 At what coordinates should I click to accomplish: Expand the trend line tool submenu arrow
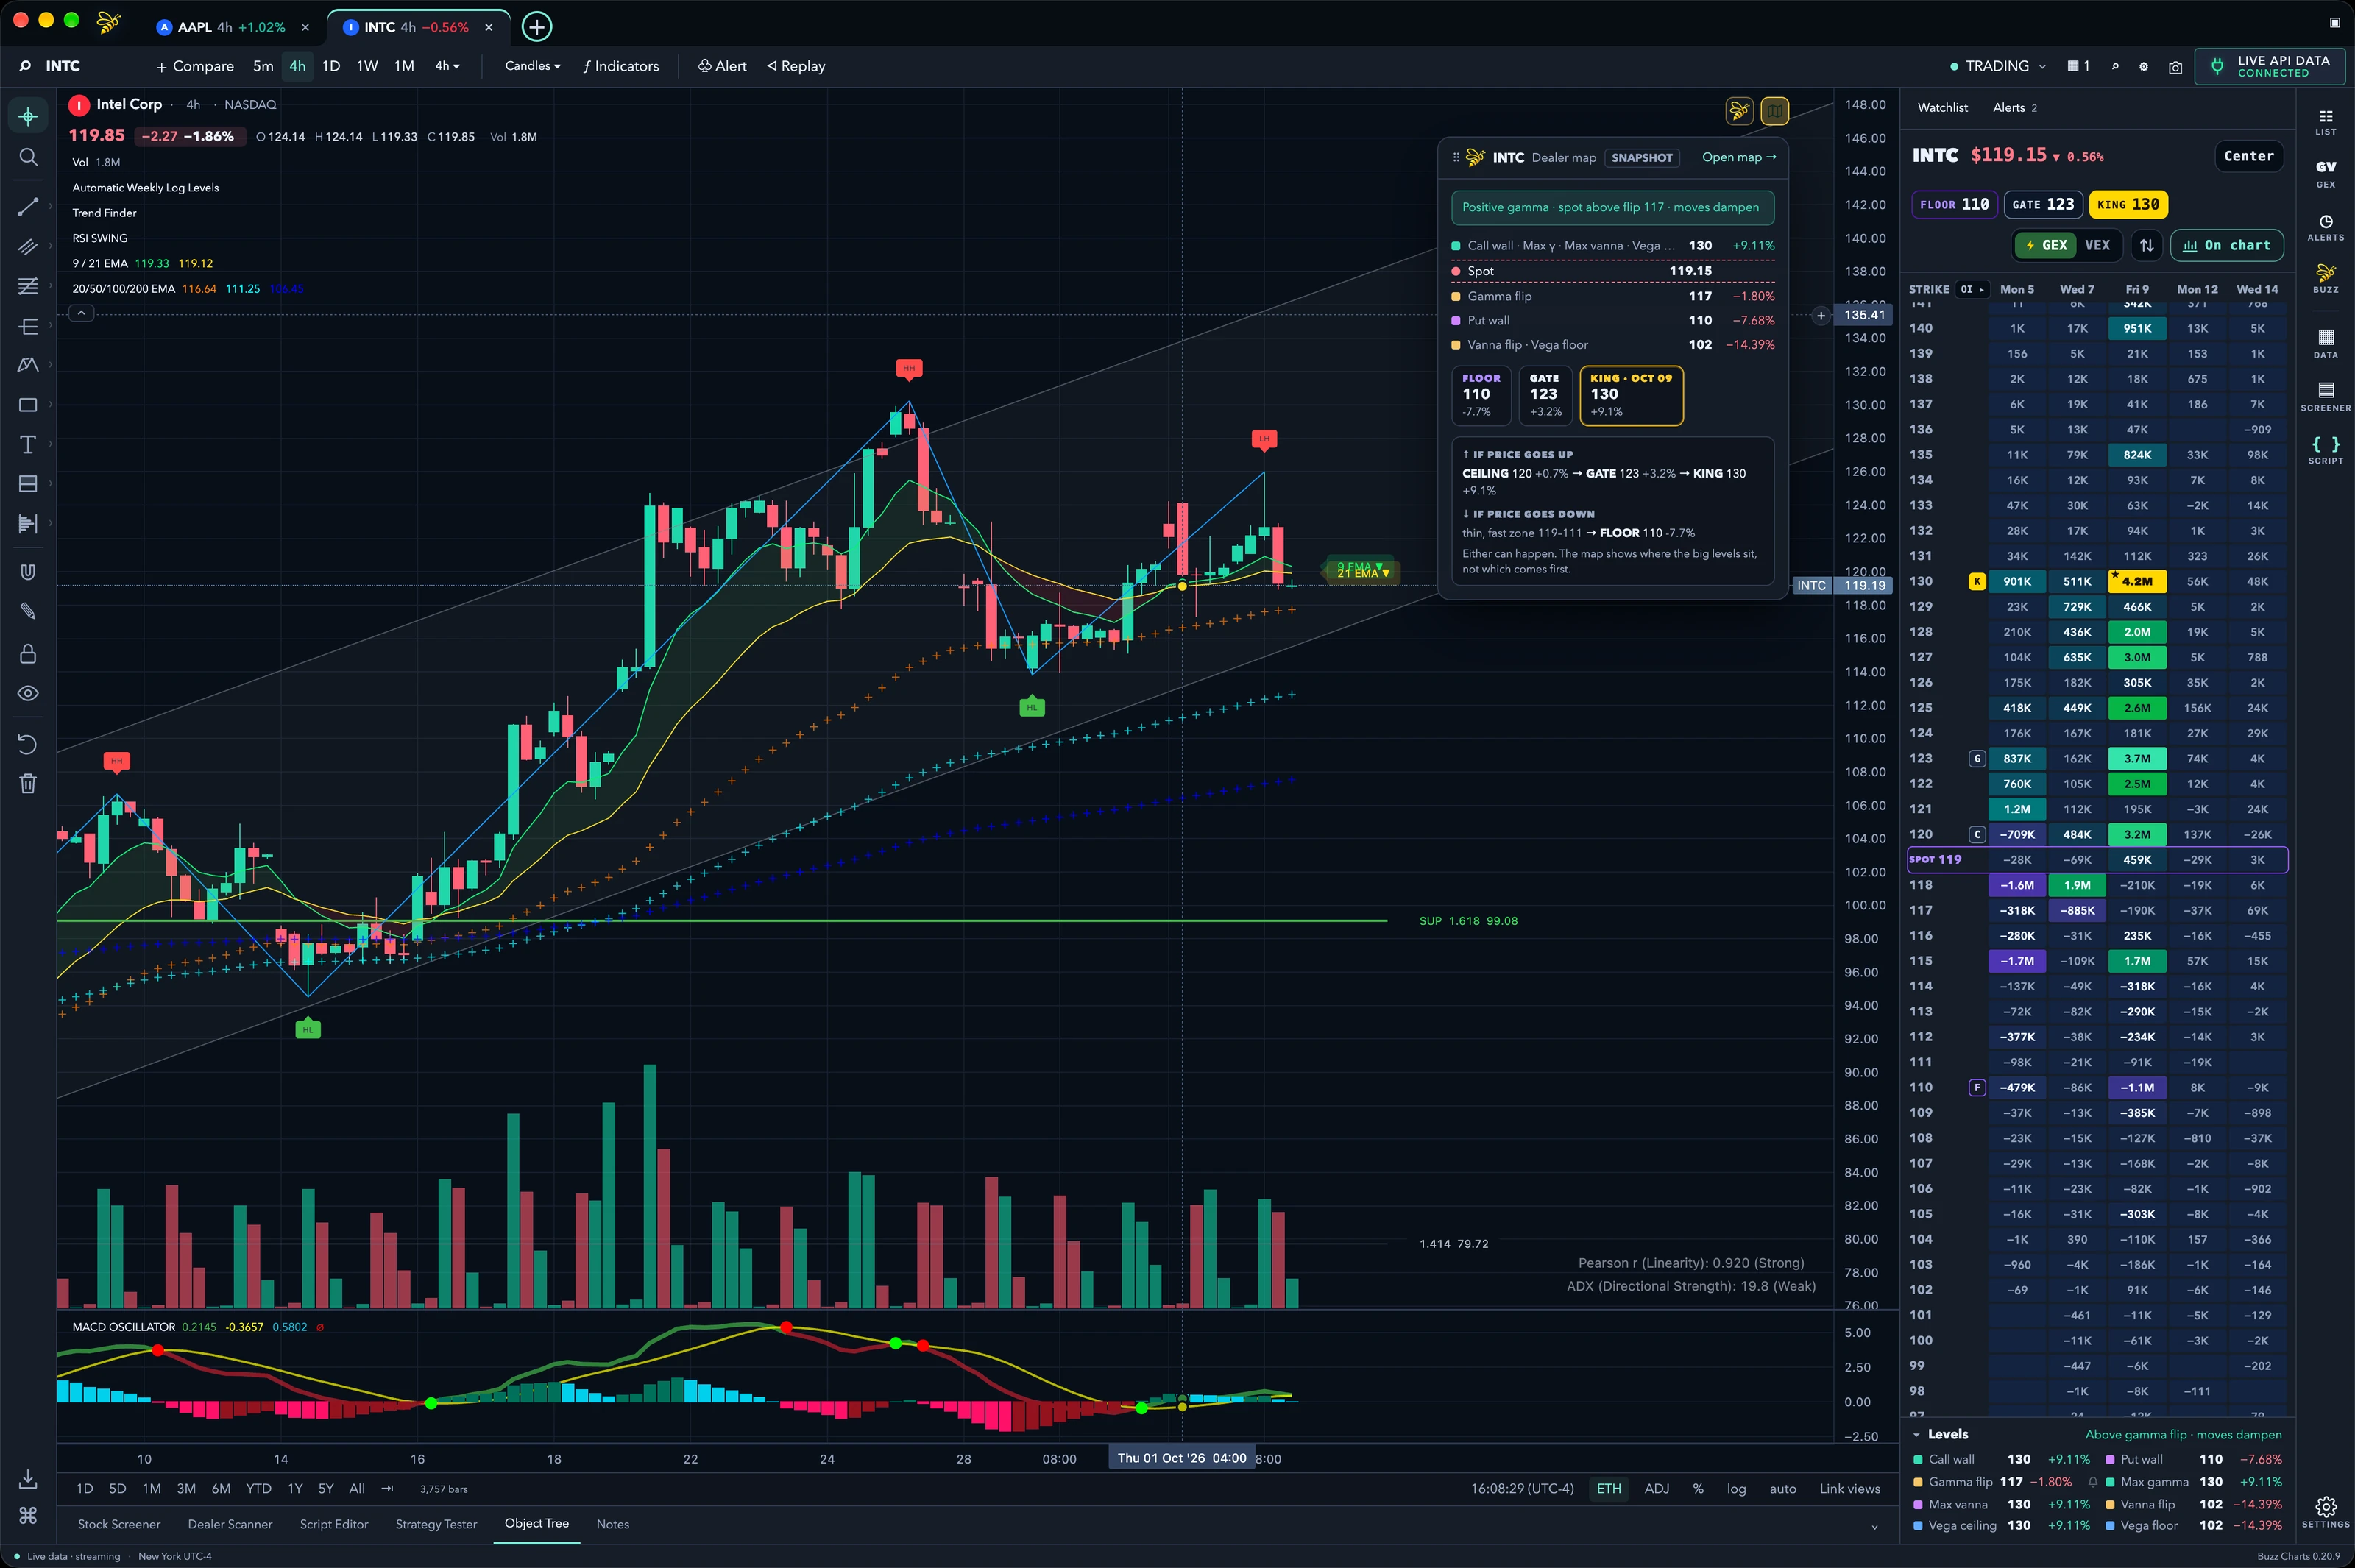51,207
